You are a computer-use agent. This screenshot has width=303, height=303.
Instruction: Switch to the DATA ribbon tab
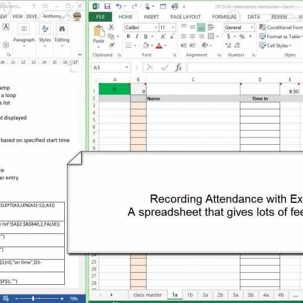254,17
